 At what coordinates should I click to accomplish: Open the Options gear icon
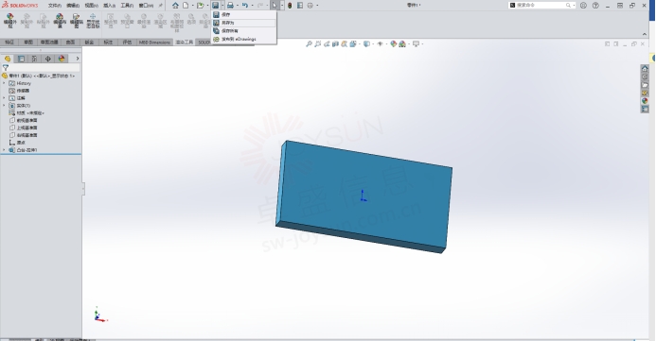pyautogui.click(x=310, y=6)
